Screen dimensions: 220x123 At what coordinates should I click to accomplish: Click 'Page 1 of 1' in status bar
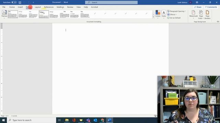click(x=5, y=116)
